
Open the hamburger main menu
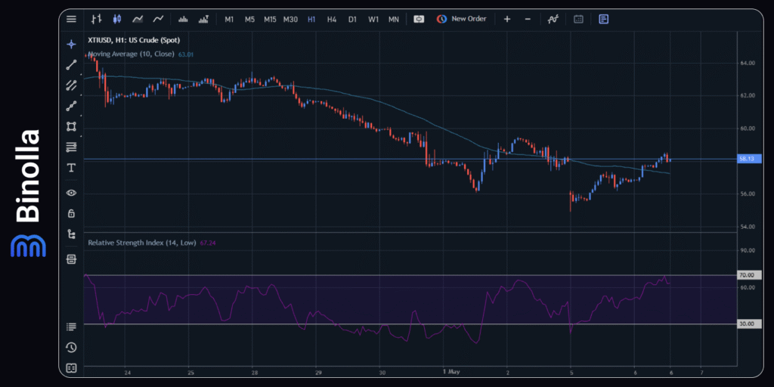tap(71, 19)
